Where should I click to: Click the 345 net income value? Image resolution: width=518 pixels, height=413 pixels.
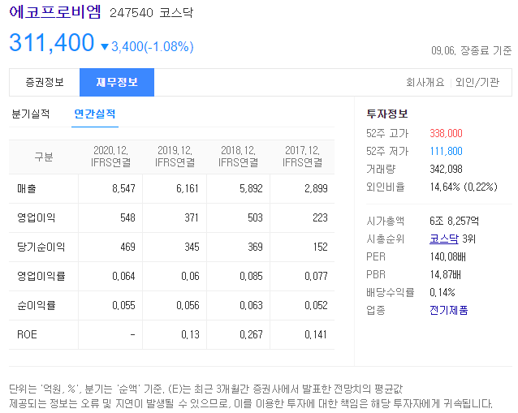[192, 247]
